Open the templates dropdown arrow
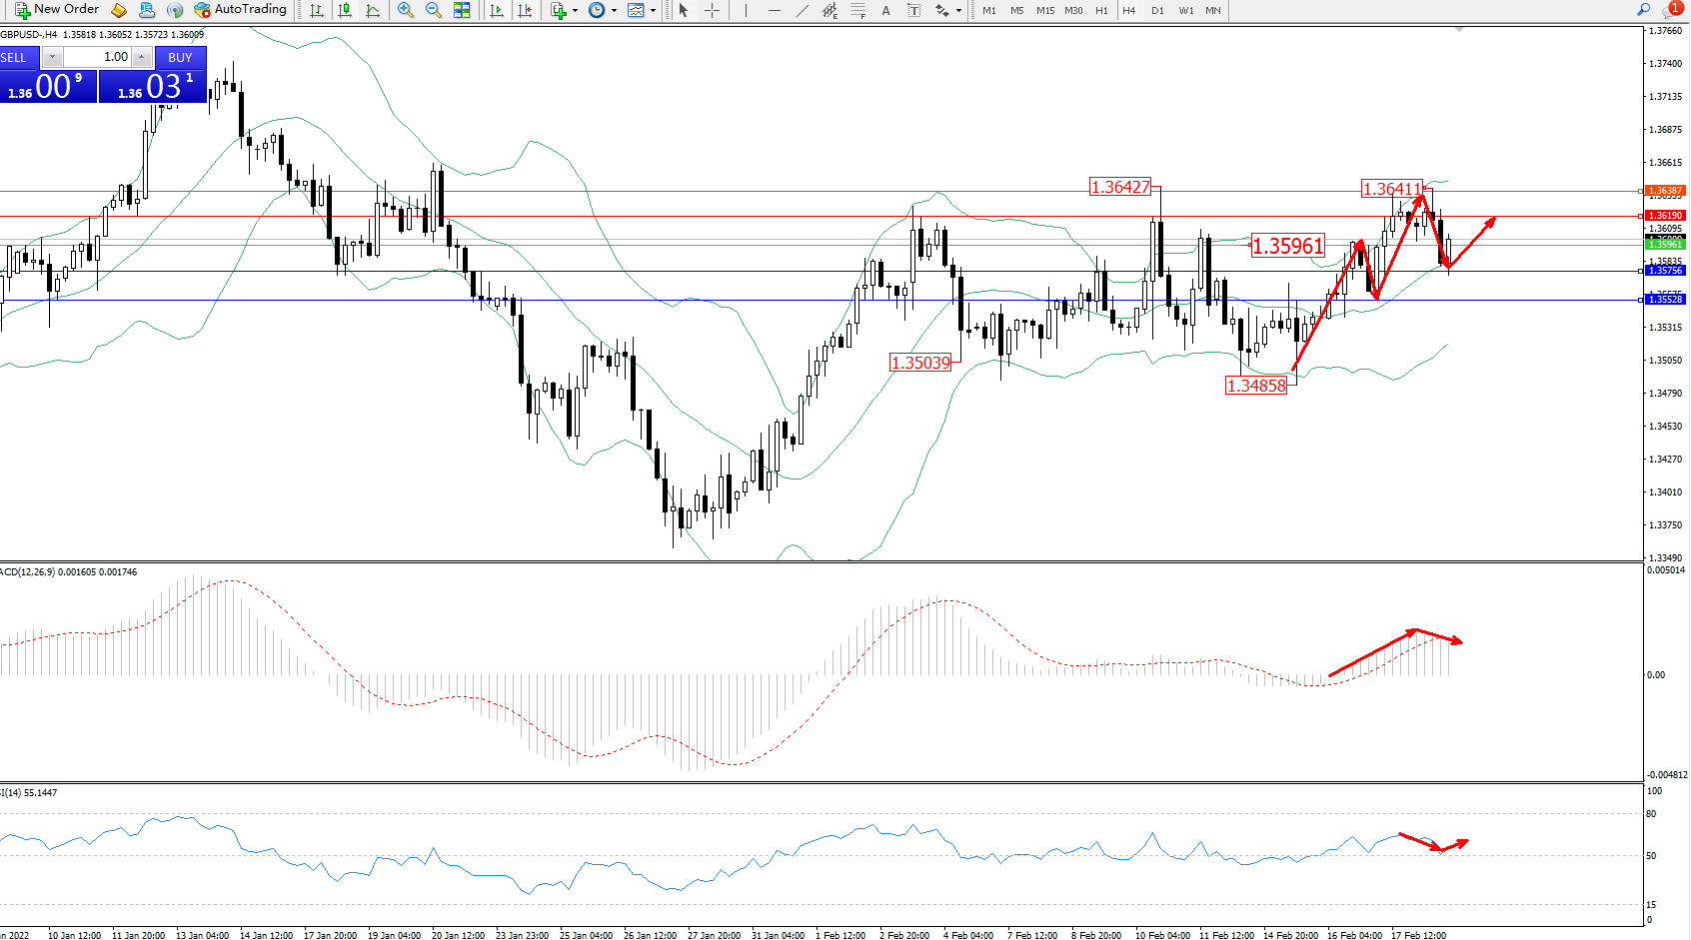The width and height of the screenshot is (1691, 940). pyautogui.click(x=653, y=10)
